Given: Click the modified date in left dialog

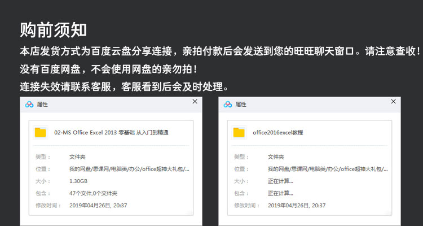Looking at the screenshot, I should (98, 205).
